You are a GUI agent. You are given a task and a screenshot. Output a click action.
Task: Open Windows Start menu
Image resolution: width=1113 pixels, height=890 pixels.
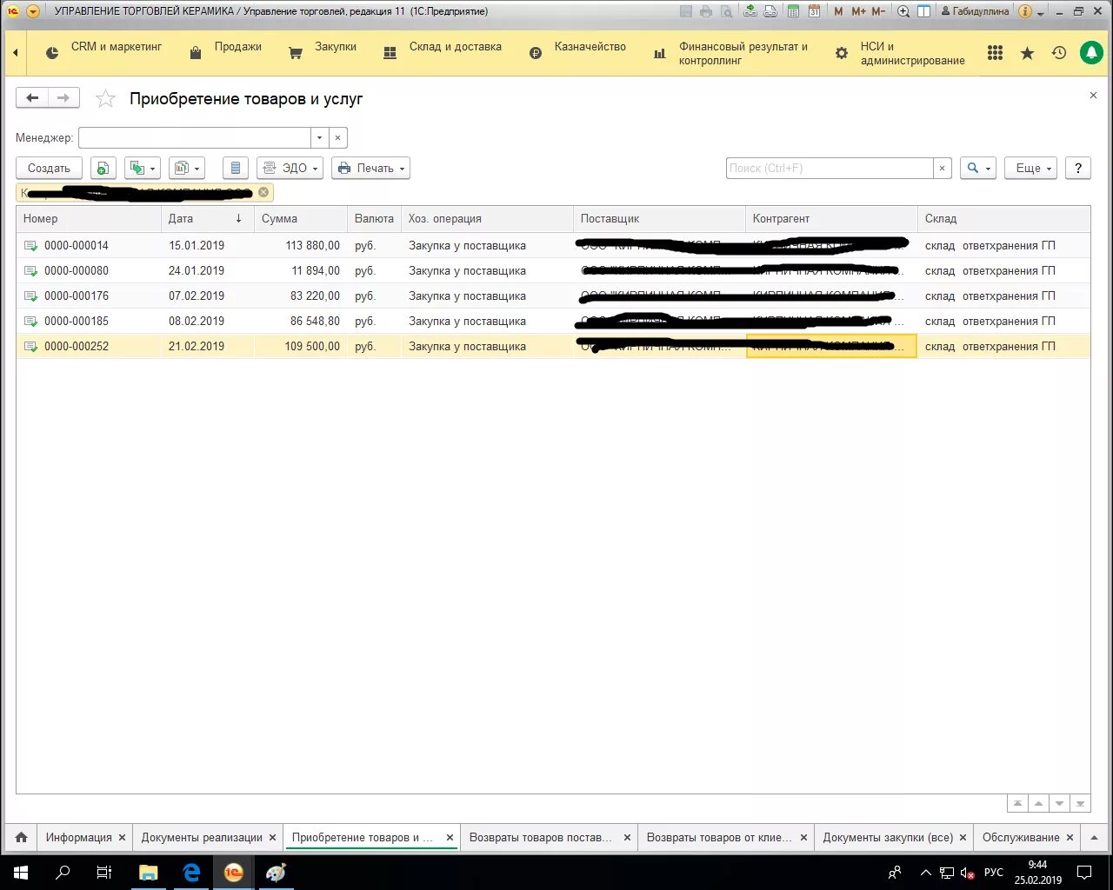click(20, 873)
